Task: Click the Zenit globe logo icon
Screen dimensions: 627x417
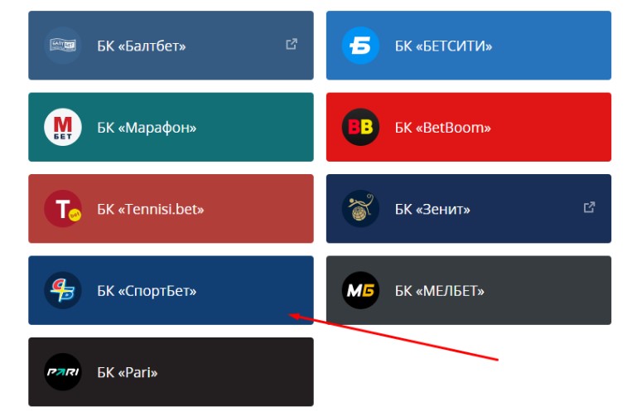Action: 360,209
